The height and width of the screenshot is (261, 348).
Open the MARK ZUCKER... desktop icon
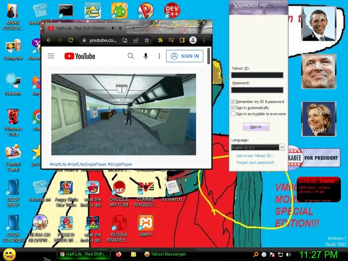[13, 17]
